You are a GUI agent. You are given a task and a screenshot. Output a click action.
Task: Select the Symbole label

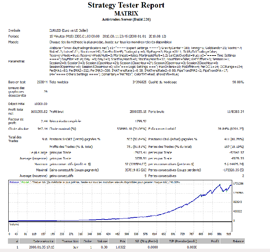tap(14, 31)
